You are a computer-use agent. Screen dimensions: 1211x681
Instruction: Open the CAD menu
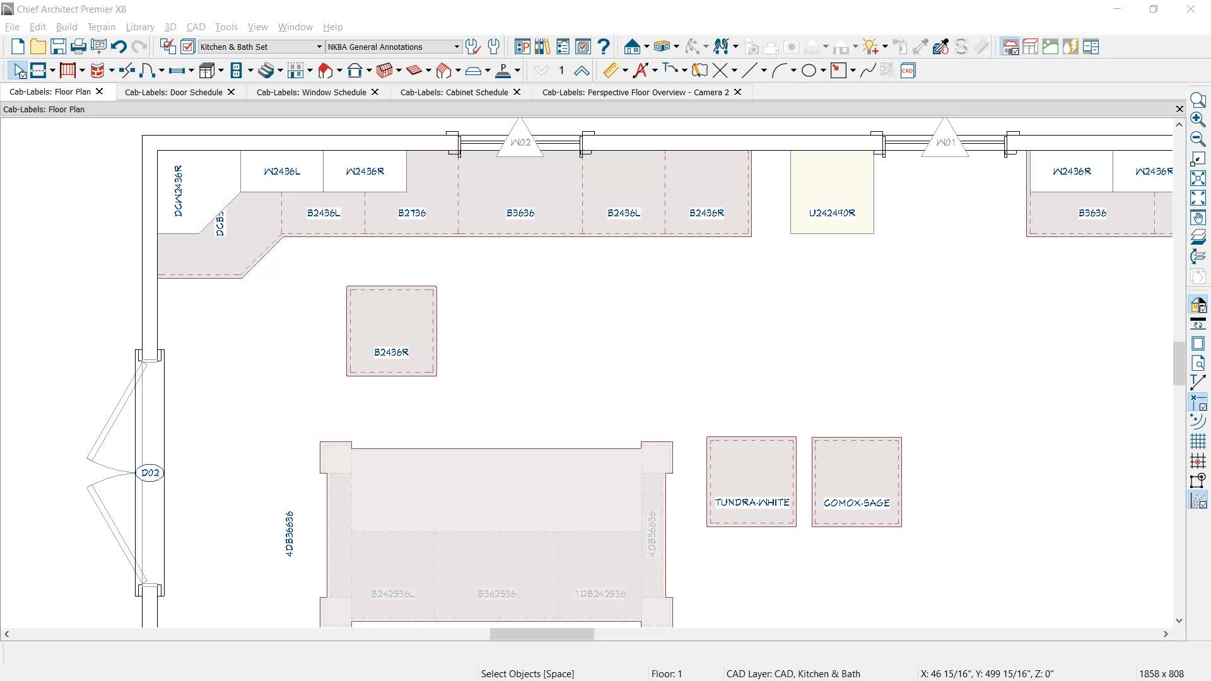[196, 27]
